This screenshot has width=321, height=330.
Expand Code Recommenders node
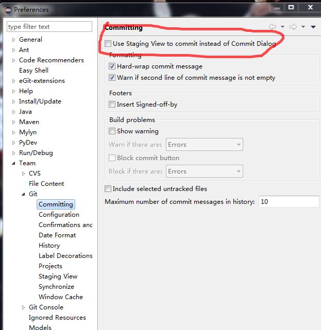click(x=13, y=60)
